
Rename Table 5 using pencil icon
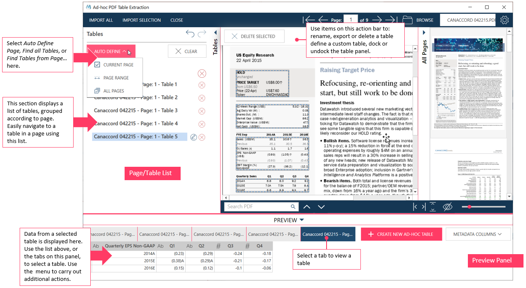(194, 137)
